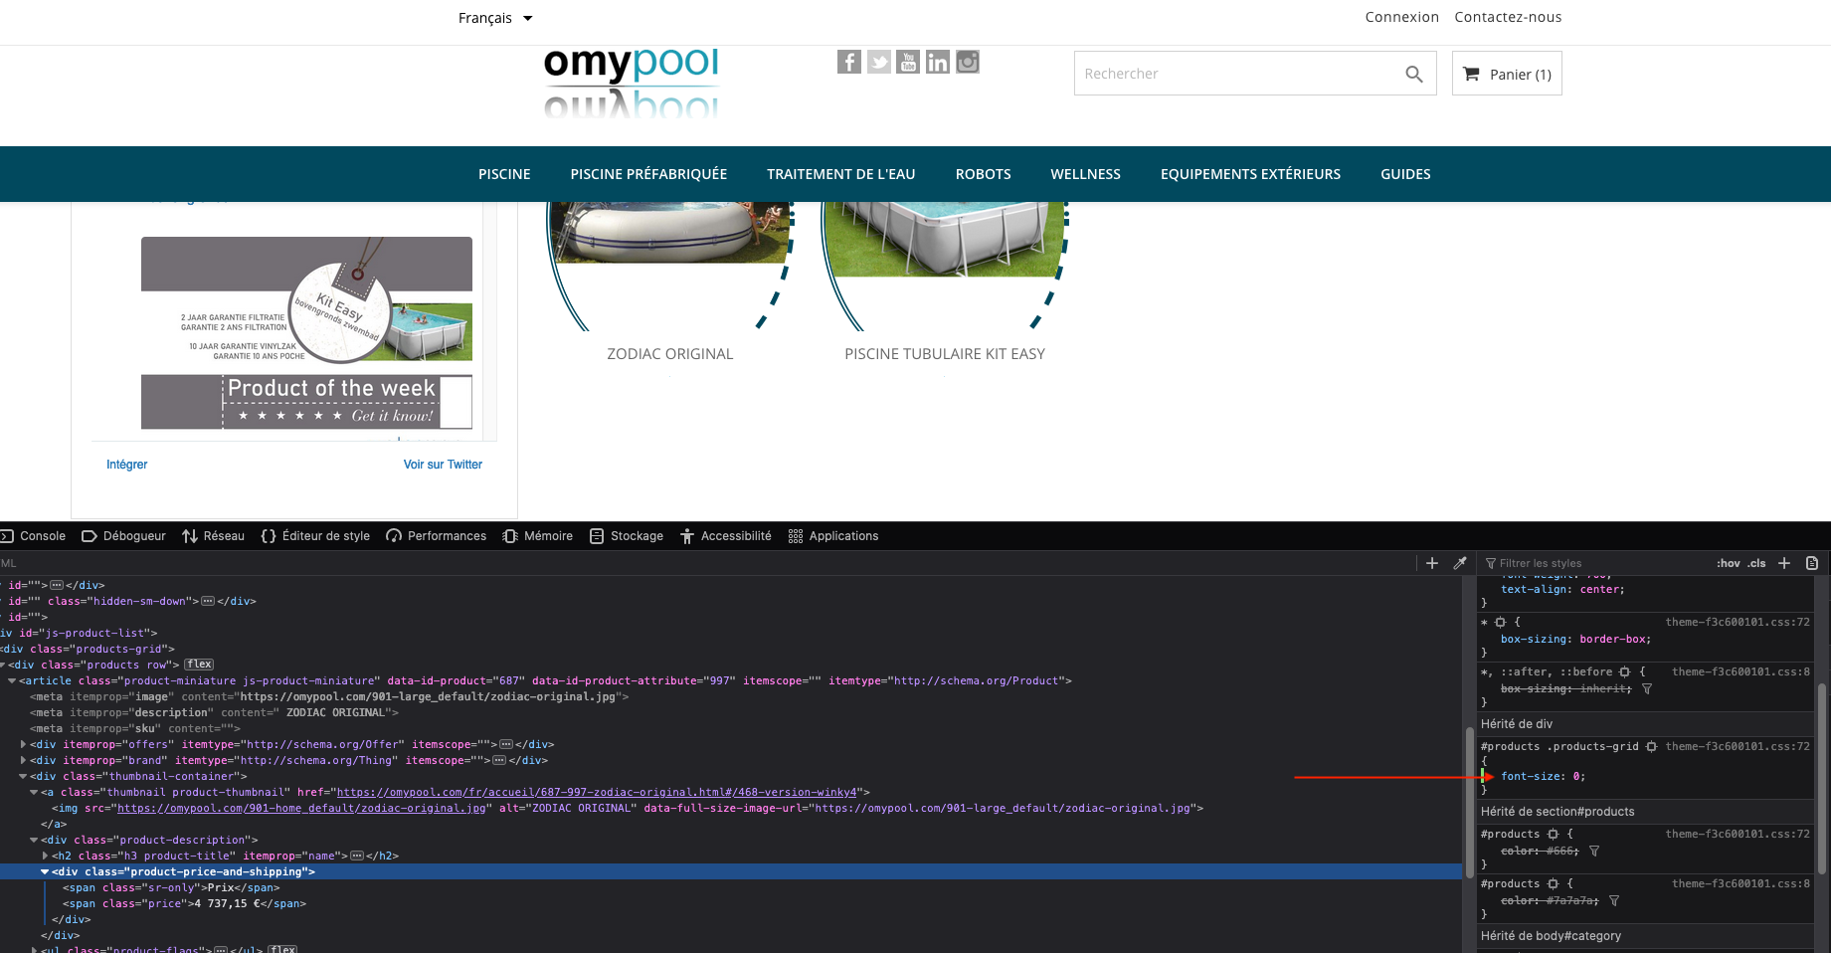1831x953 pixels.
Task: Open the PISCINE PRÉFABRIQUÉE menu
Action: (x=648, y=174)
